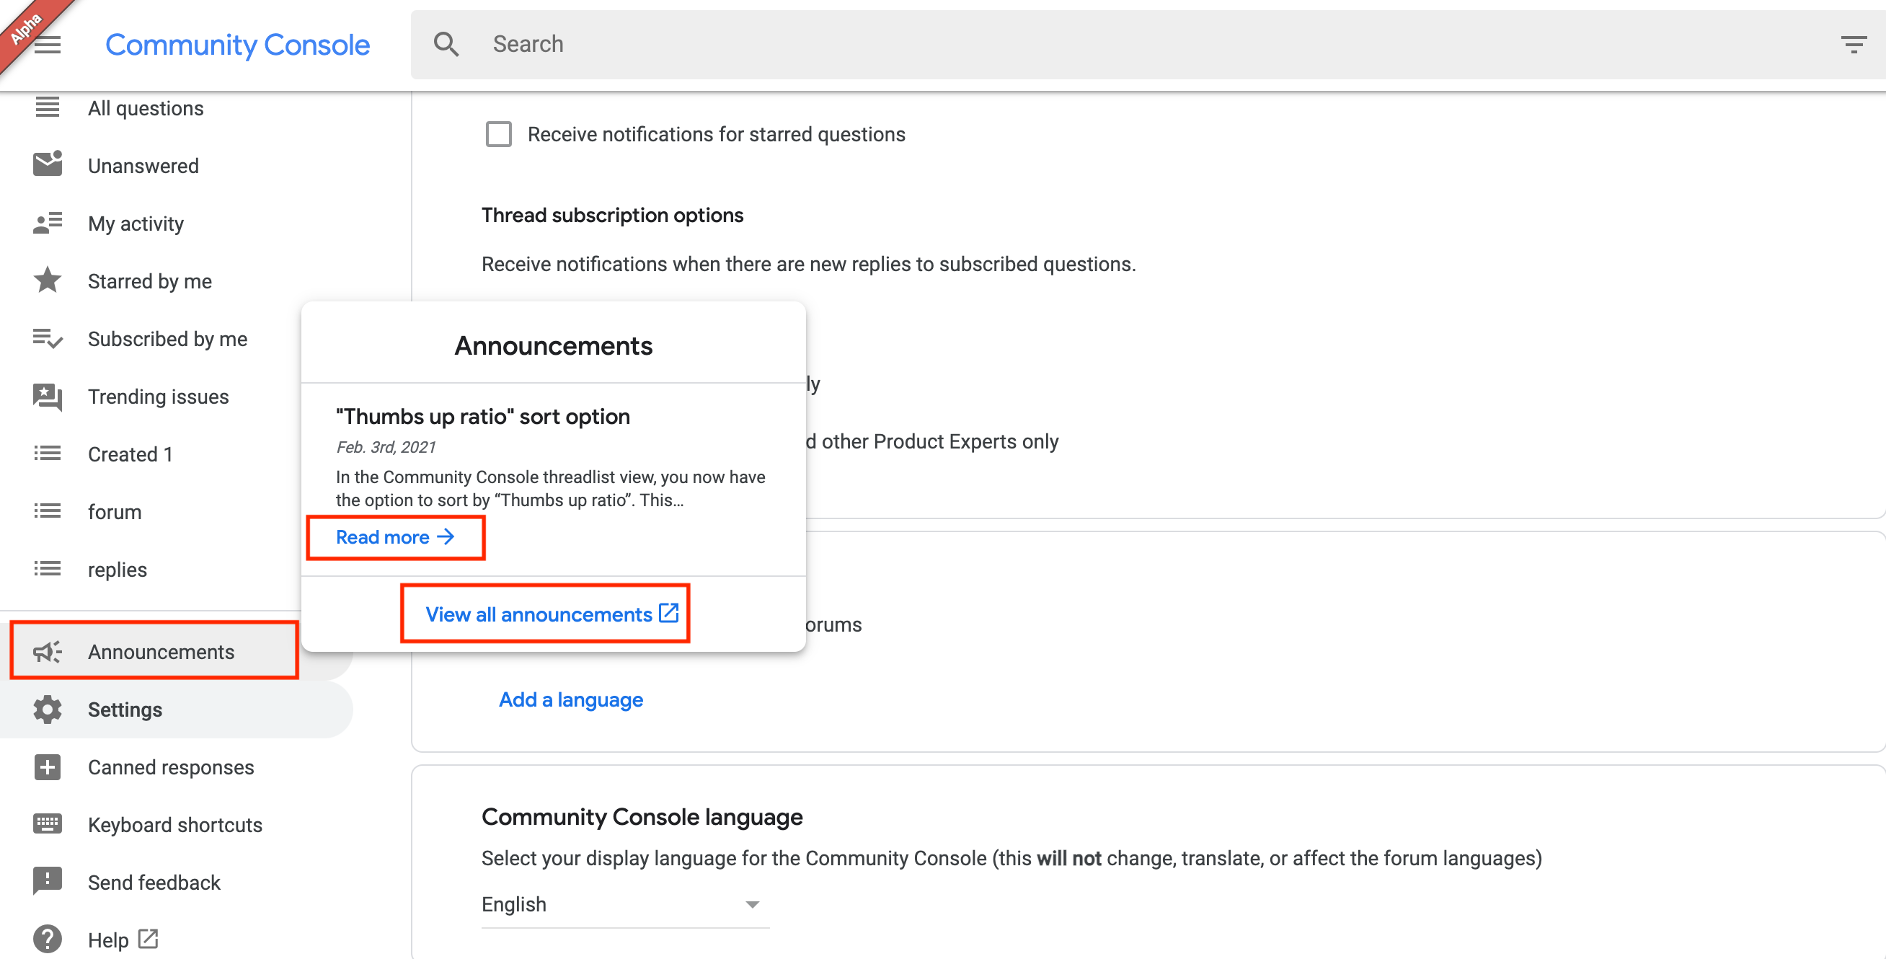Viewport: 1886px width, 959px height.
Task: Click the Starred by me star icon
Action: (x=48, y=280)
